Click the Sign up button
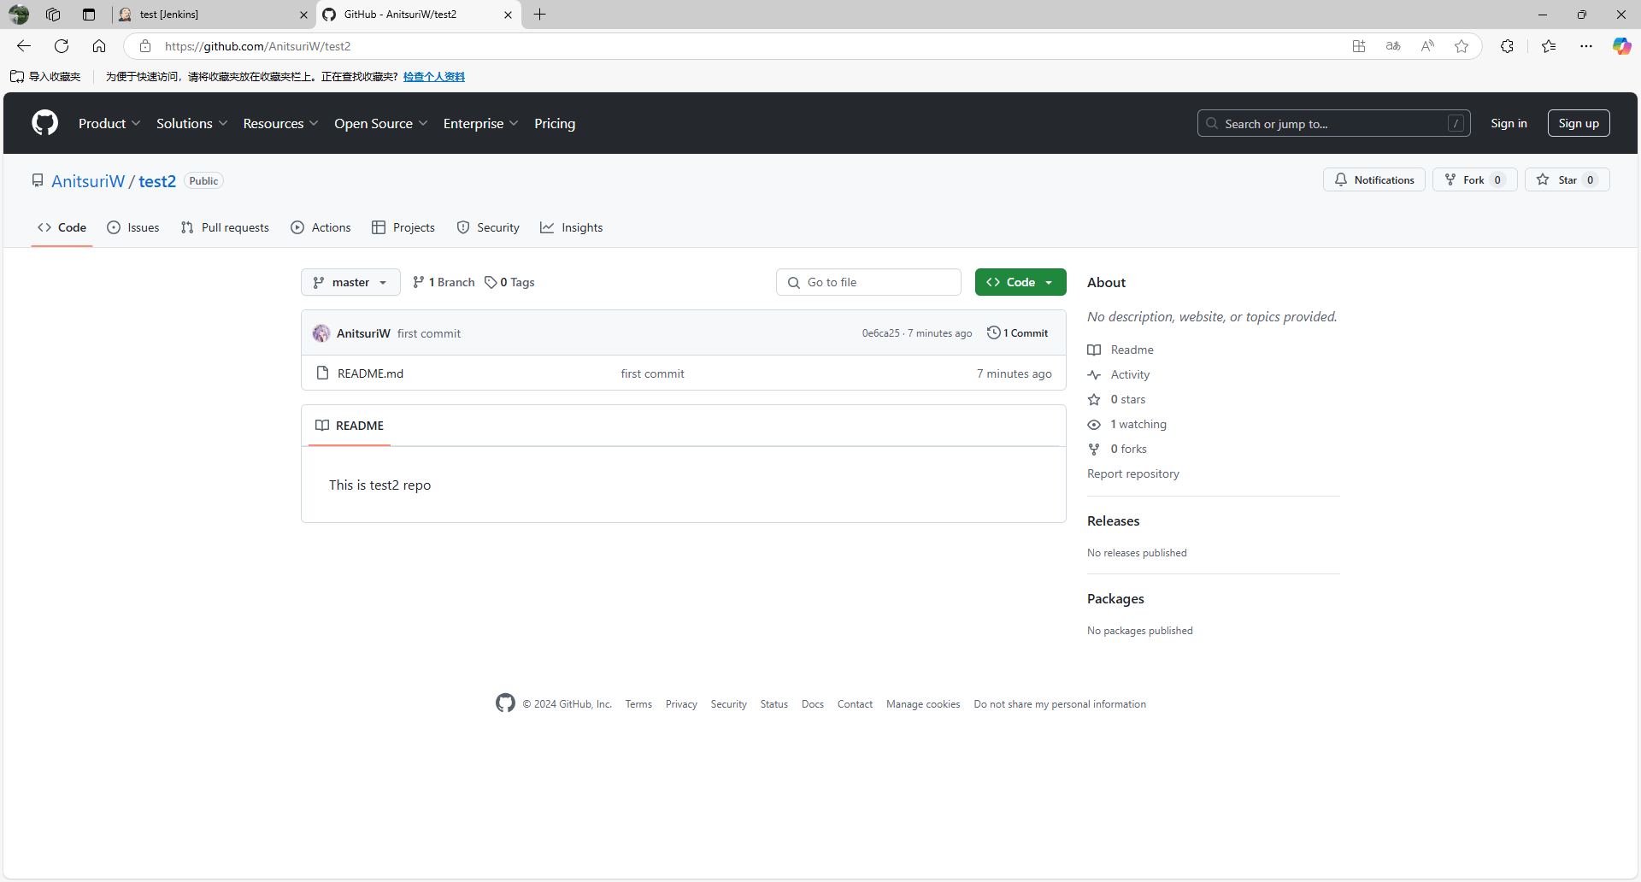The width and height of the screenshot is (1641, 882). (x=1578, y=124)
